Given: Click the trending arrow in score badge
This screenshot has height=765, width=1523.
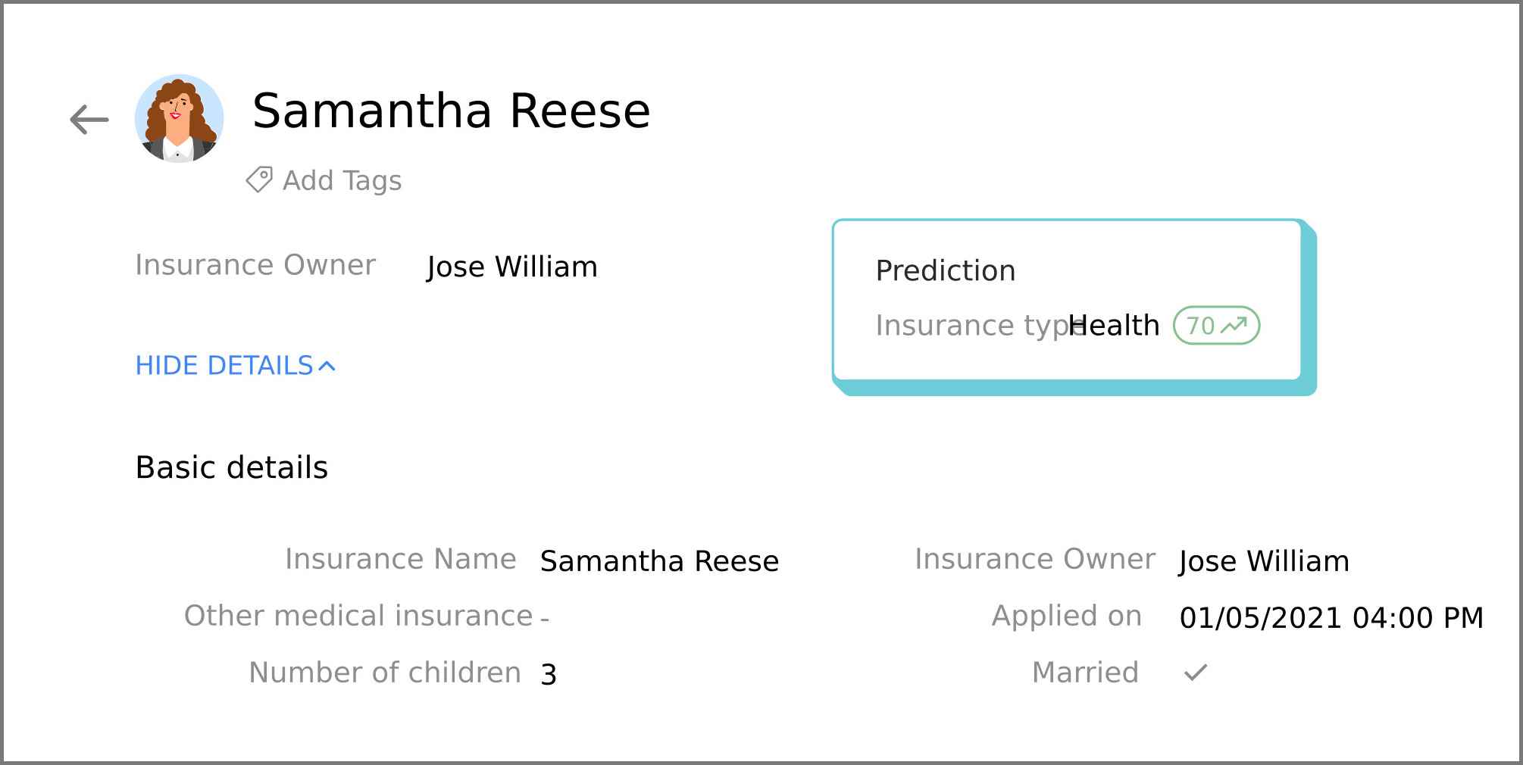Looking at the screenshot, I should [x=1234, y=325].
